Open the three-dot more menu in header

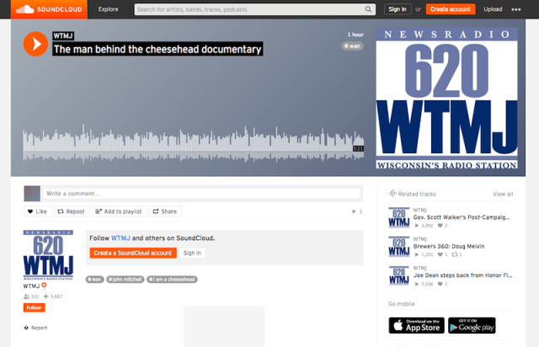(x=515, y=9)
